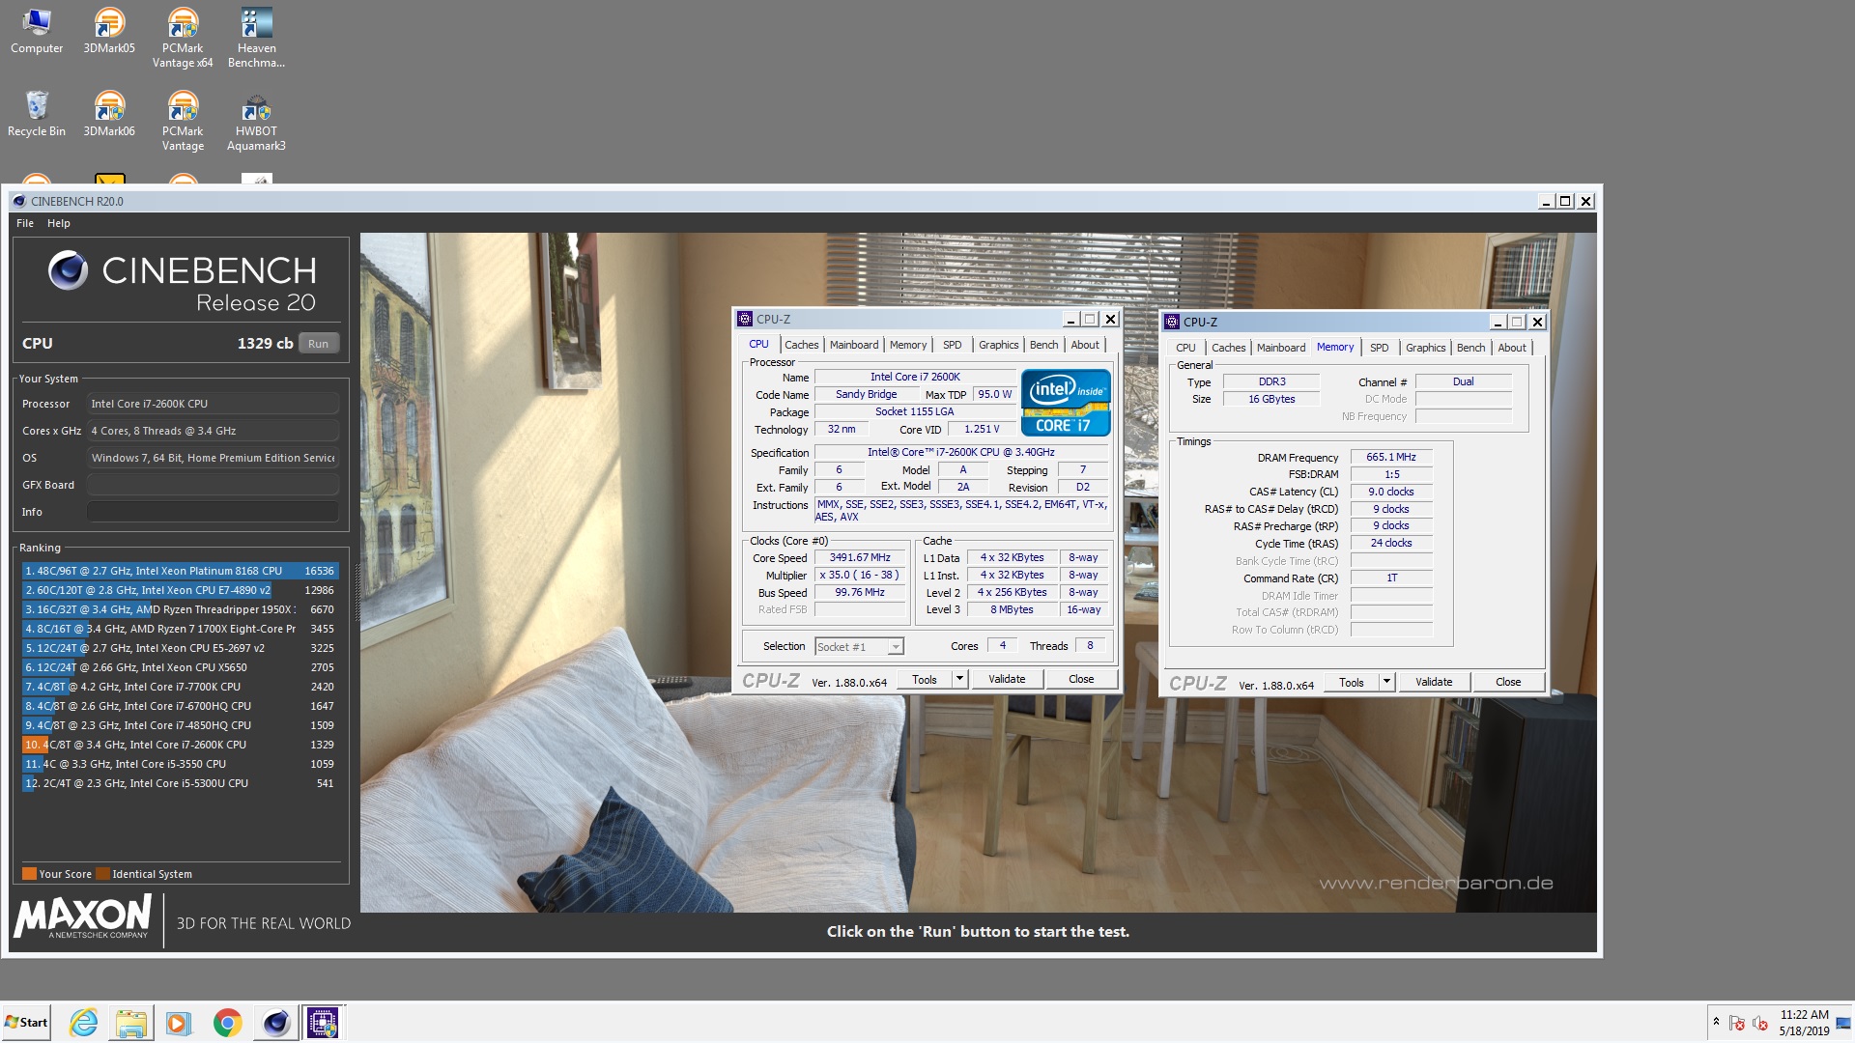Open the Cinebench Help menu
1855x1043 pixels.
point(59,223)
